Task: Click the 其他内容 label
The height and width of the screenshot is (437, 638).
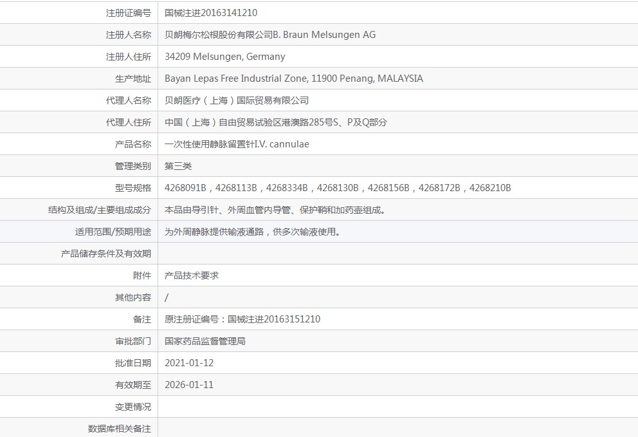Action: tap(133, 297)
